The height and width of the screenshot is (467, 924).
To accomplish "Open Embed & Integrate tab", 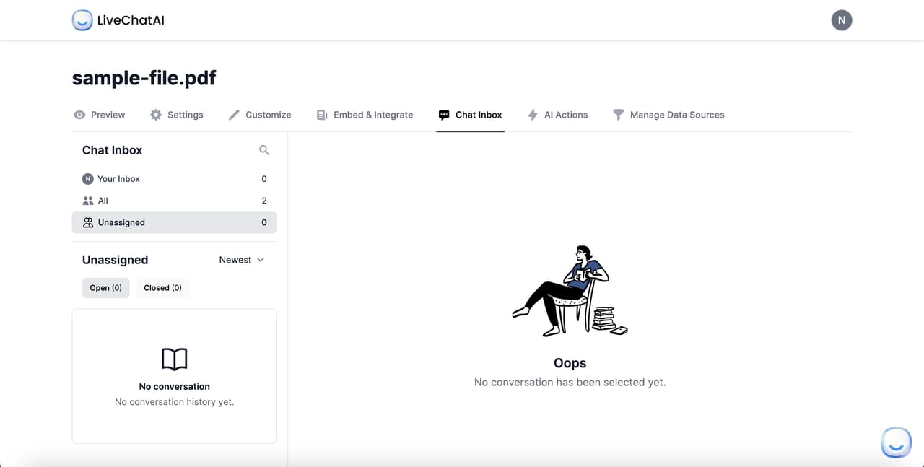I will click(x=365, y=115).
